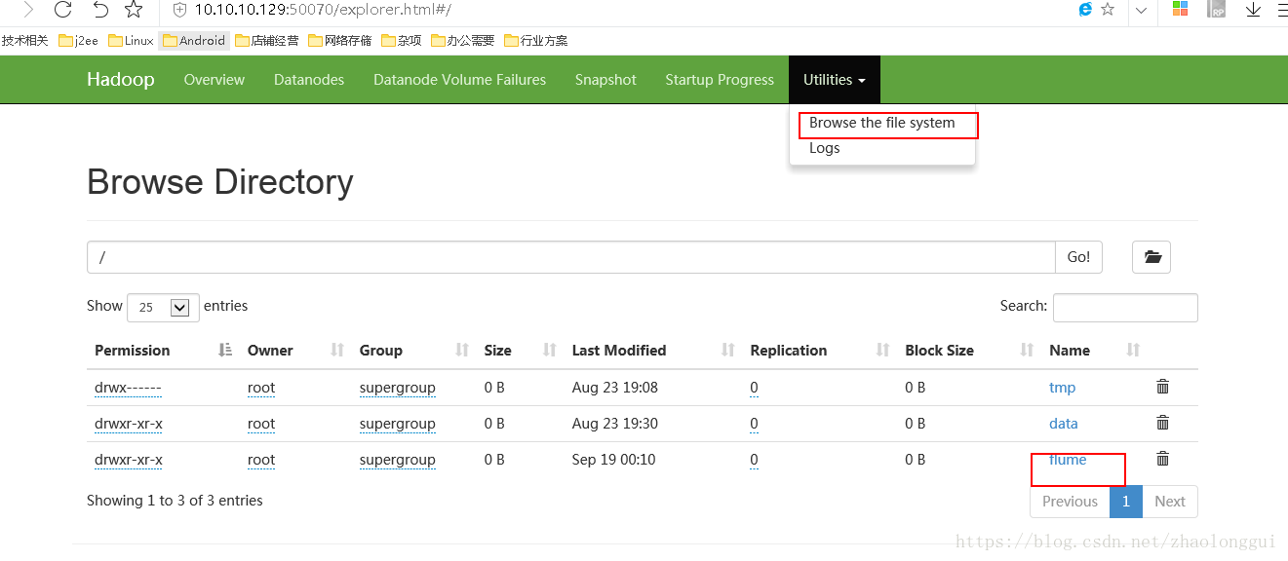View the Startup Progress tab
Image resolution: width=1288 pixels, height=561 pixels.
pos(720,80)
